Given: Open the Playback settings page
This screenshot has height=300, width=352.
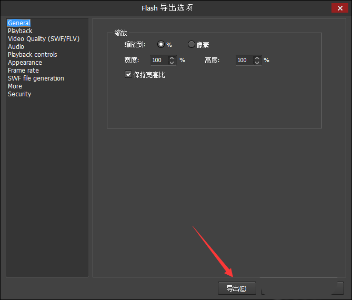Looking at the screenshot, I should click(20, 31).
